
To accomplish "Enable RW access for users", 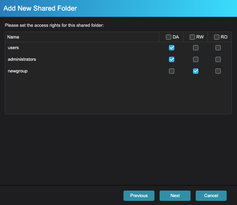I will (x=196, y=48).
